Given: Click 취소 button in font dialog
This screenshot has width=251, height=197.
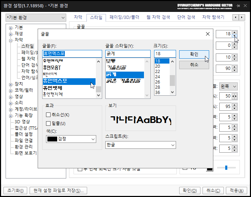Looking at the screenshot, I should 194,65.
